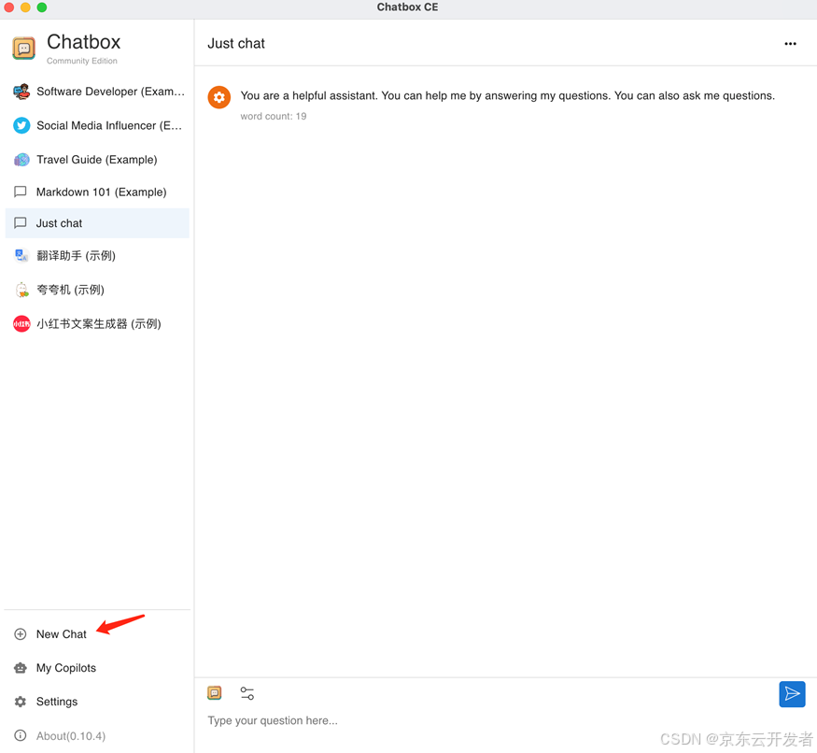
Task: Click the Twitter bird avatar icon
Action: (x=21, y=126)
